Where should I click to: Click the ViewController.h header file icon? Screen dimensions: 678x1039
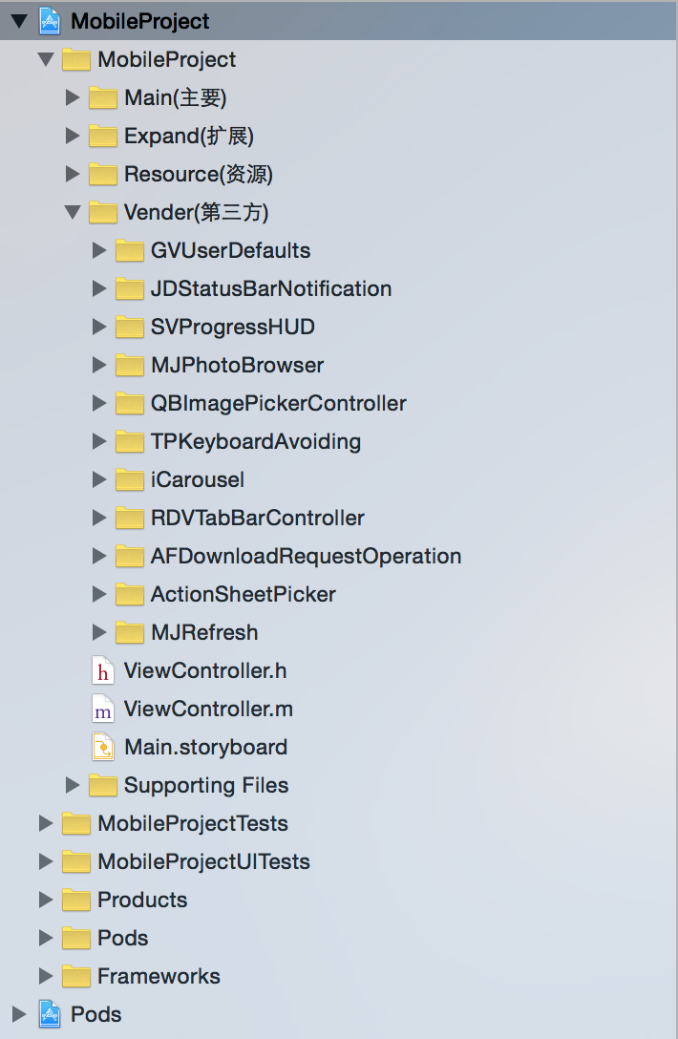(x=102, y=670)
